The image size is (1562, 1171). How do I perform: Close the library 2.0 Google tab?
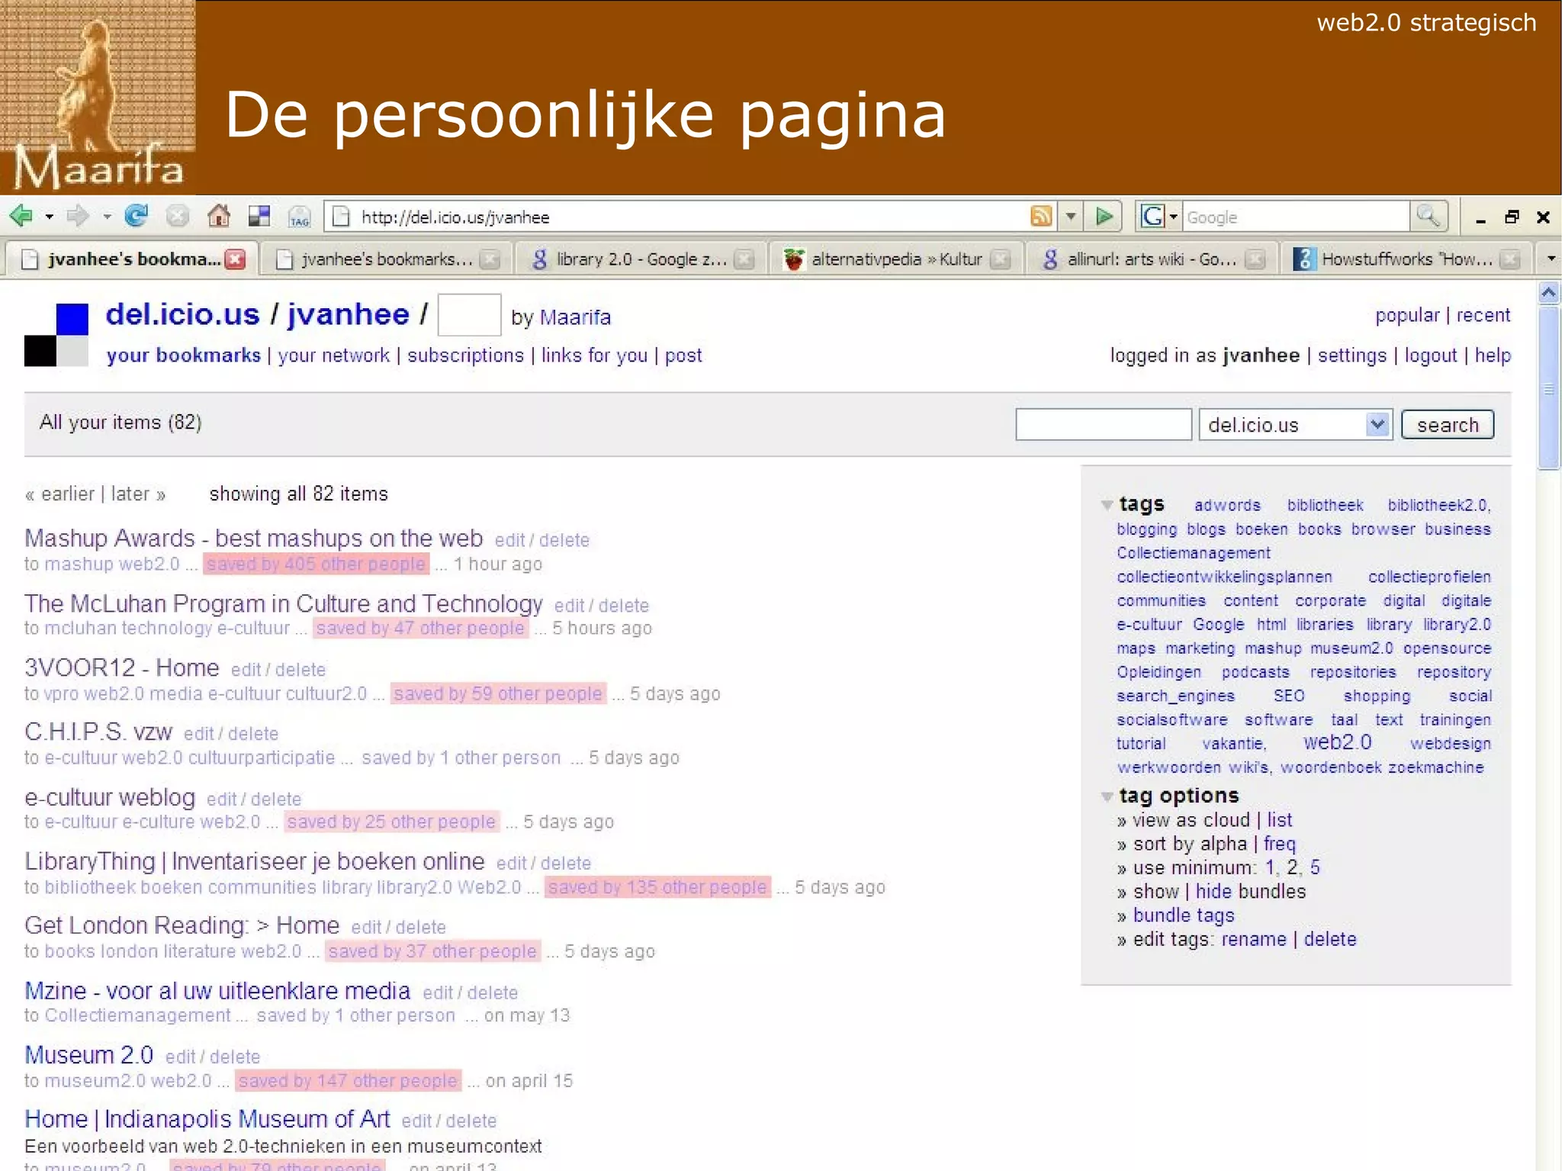pos(744,259)
